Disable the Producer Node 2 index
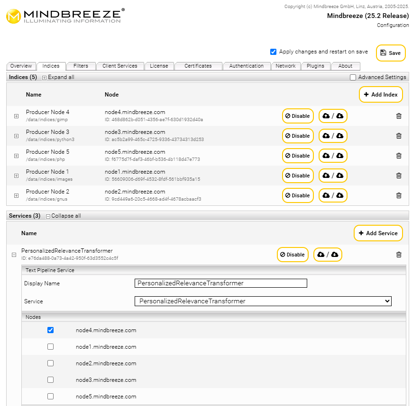The width and height of the screenshot is (412, 406). click(298, 195)
